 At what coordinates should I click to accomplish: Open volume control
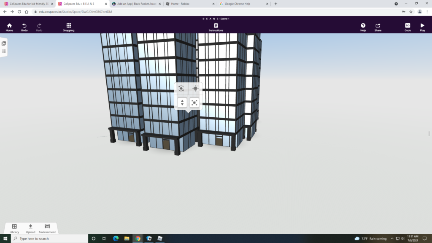[x=402, y=239]
